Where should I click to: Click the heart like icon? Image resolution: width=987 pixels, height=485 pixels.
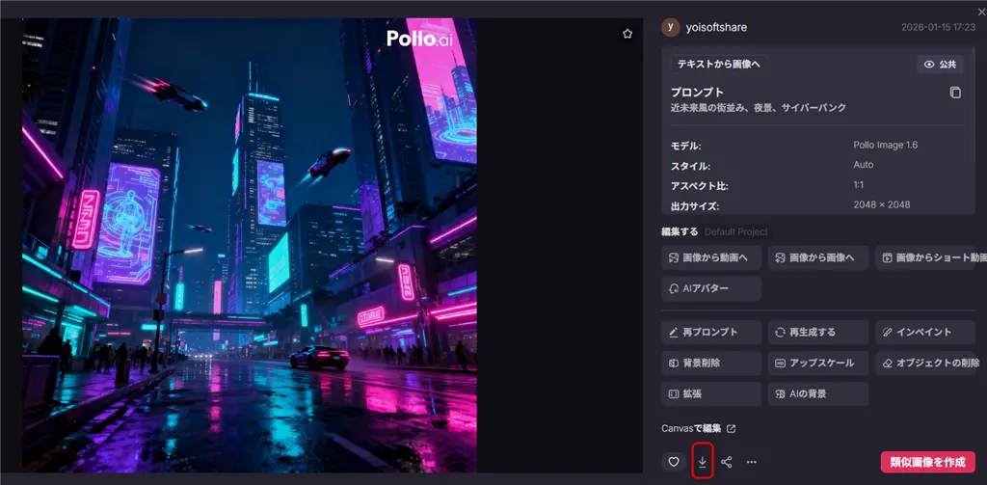click(674, 462)
